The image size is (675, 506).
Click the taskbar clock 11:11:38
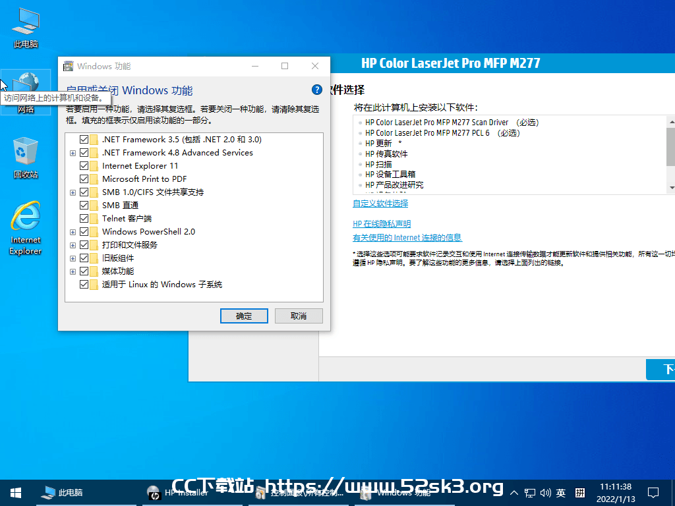point(616,487)
